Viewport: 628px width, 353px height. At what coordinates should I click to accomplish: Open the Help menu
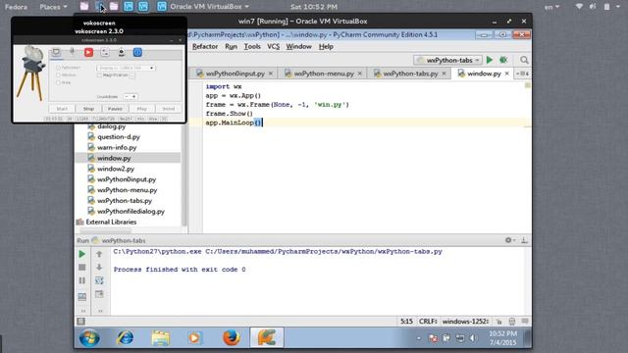[x=326, y=47]
